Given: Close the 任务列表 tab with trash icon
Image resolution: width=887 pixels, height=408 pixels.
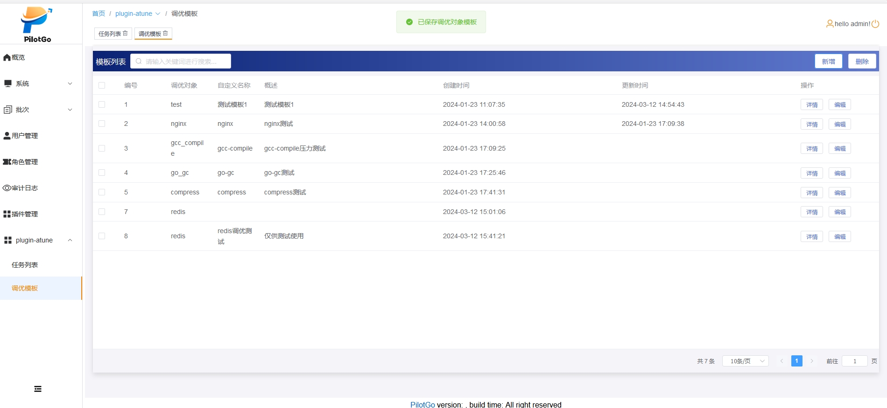Looking at the screenshot, I should 125,34.
